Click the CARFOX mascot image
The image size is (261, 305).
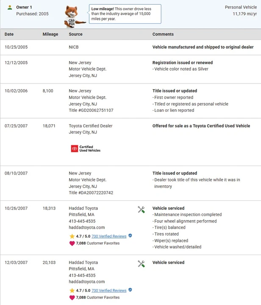75,17
